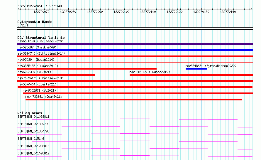Open SEPT8|NM_015146 transcript label
This screenshot has height=160, width=261.
31,139
